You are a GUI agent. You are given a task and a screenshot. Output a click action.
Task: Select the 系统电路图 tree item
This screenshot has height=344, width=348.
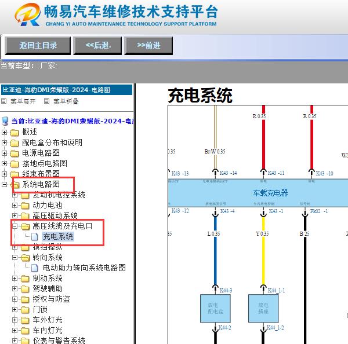(x=41, y=184)
